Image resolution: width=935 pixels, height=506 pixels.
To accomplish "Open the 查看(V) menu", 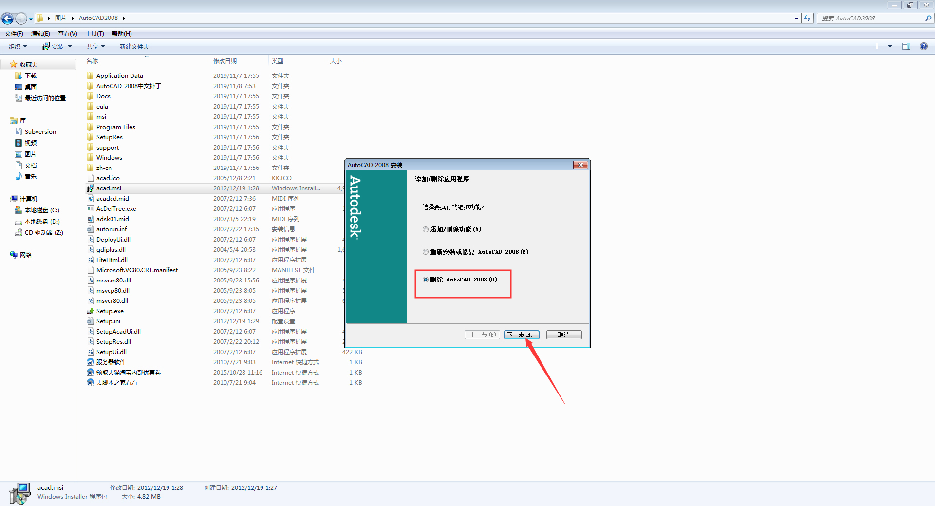I will (x=67, y=33).
